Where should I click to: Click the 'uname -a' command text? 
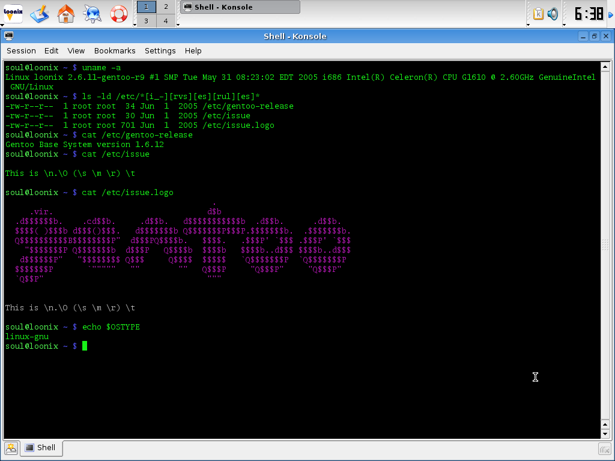coord(101,68)
